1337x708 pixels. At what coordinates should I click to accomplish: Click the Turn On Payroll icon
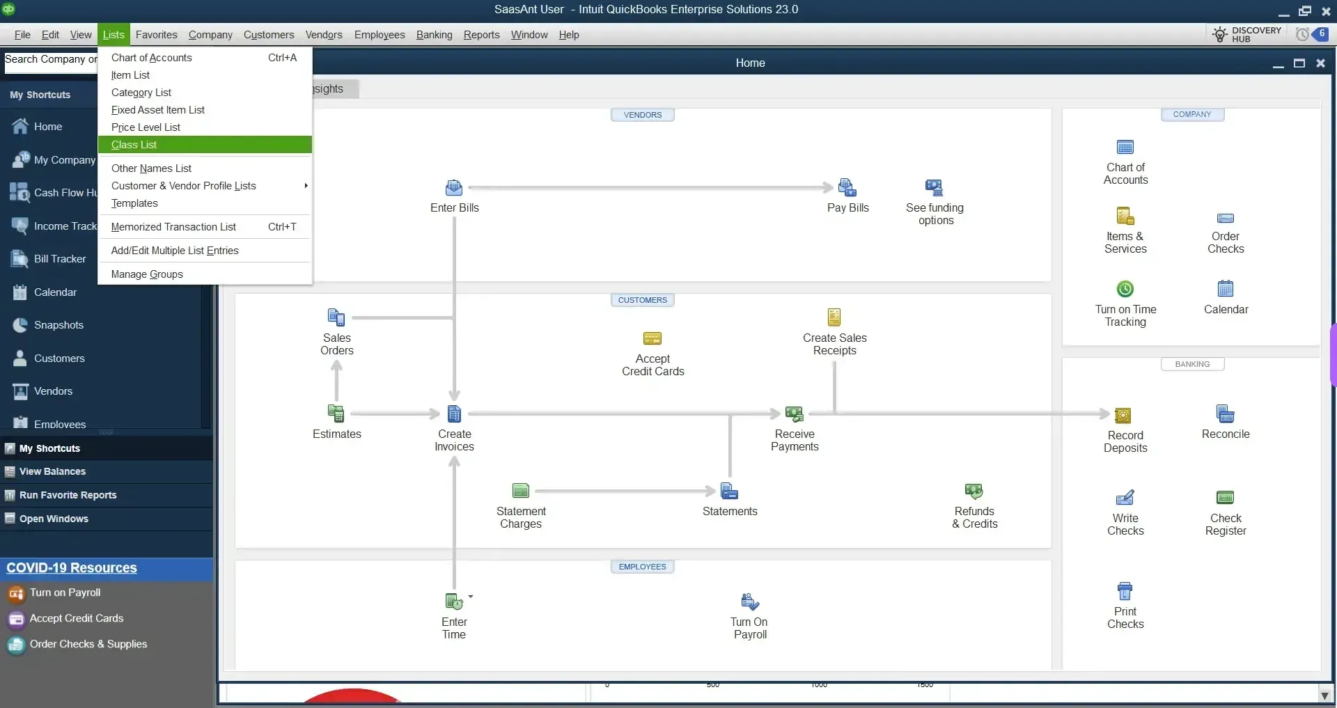coord(750,601)
